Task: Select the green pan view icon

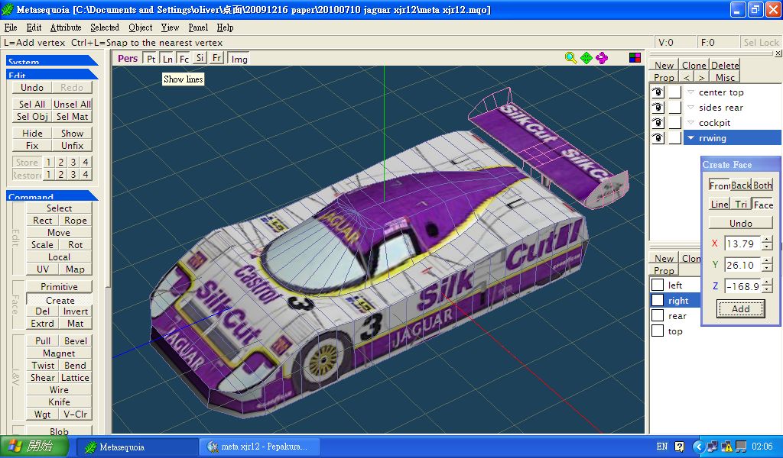Action: coord(586,58)
